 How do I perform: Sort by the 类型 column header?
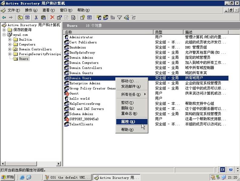coord(168,32)
